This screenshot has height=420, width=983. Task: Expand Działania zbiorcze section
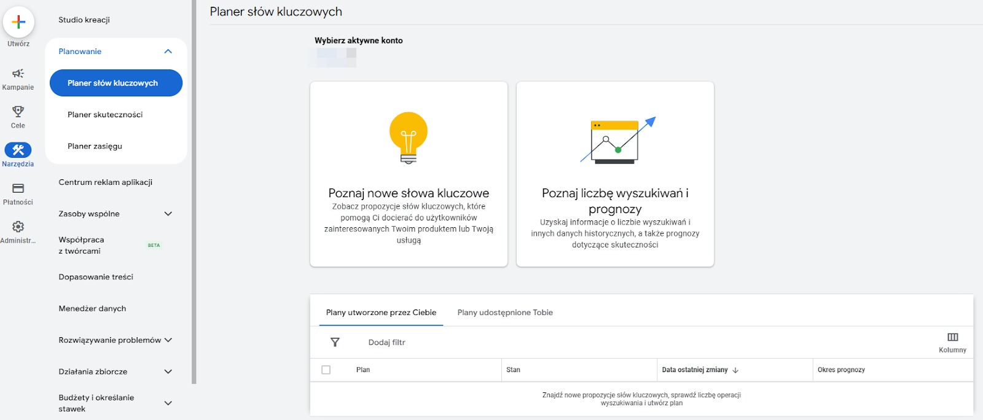(x=168, y=371)
